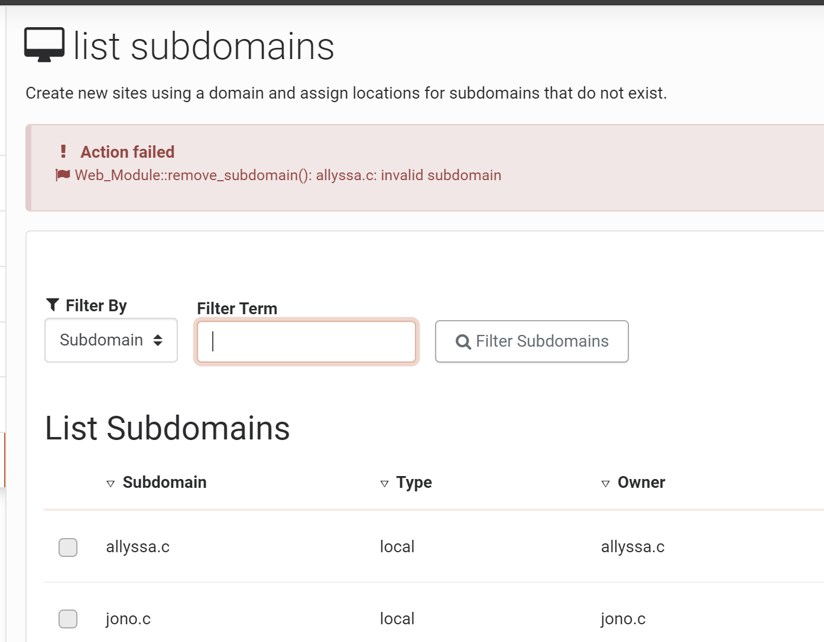Select the jono.c subdomain name
Screen dimensions: 824x642
(128, 619)
